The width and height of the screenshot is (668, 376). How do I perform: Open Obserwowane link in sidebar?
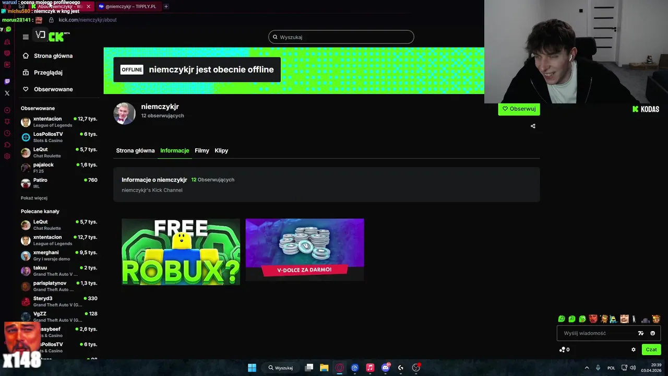pos(53,89)
